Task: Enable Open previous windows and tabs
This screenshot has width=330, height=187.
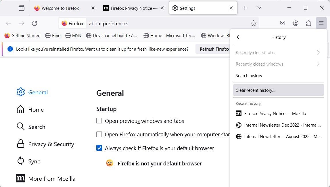Action: pyautogui.click(x=99, y=121)
